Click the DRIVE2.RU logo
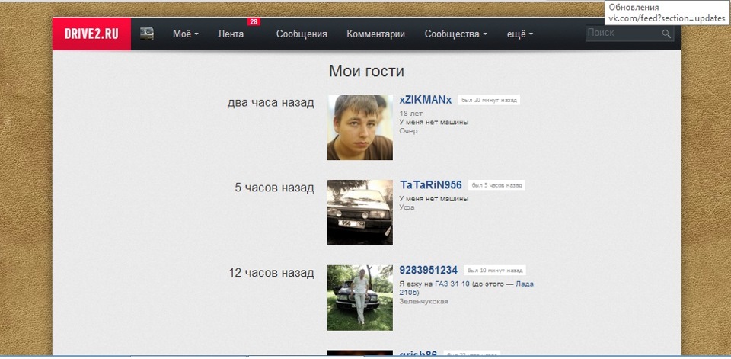Image resolution: width=731 pixels, height=359 pixels. pyautogui.click(x=91, y=34)
